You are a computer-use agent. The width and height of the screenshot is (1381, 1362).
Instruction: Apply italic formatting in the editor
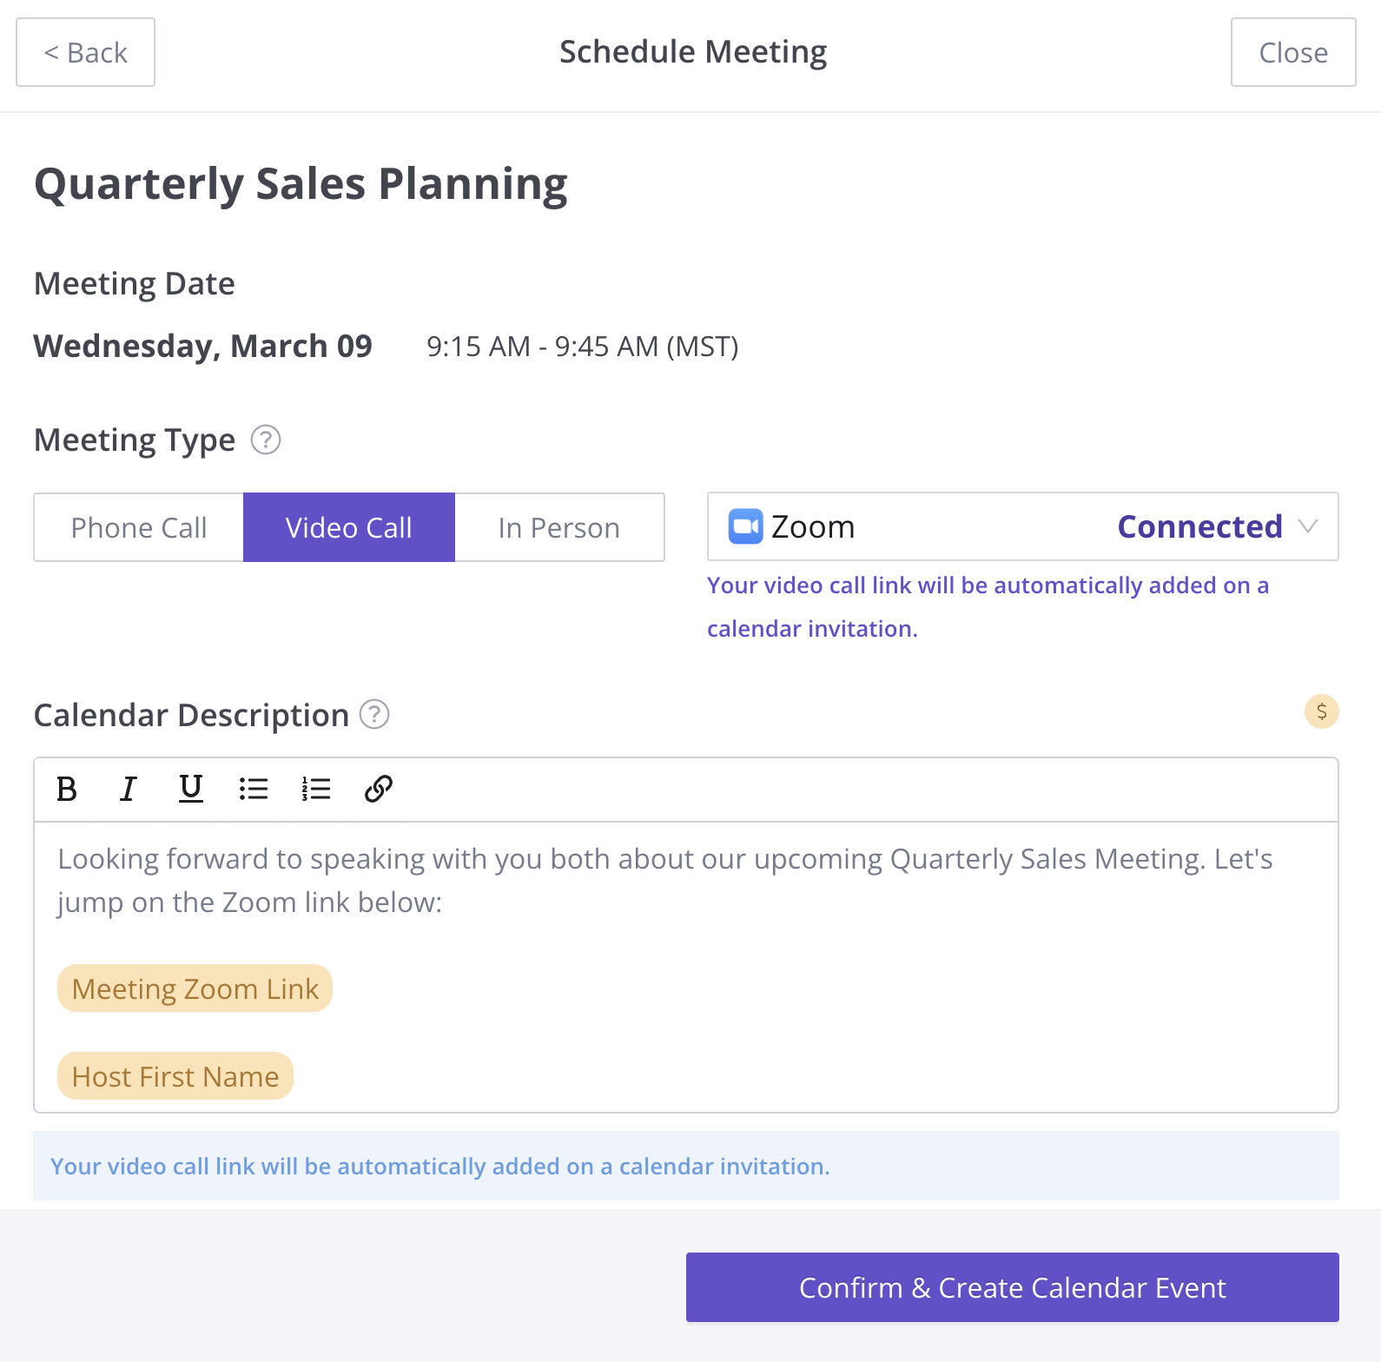coord(129,789)
